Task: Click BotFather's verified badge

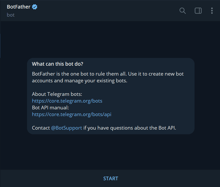Action: click(x=35, y=7)
